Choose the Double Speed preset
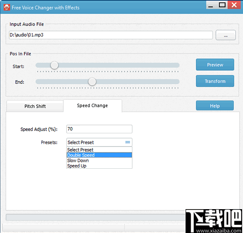243x233 pixels. 99,155
